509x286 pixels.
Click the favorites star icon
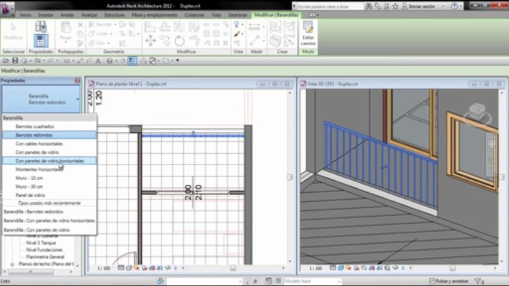coord(395,6)
